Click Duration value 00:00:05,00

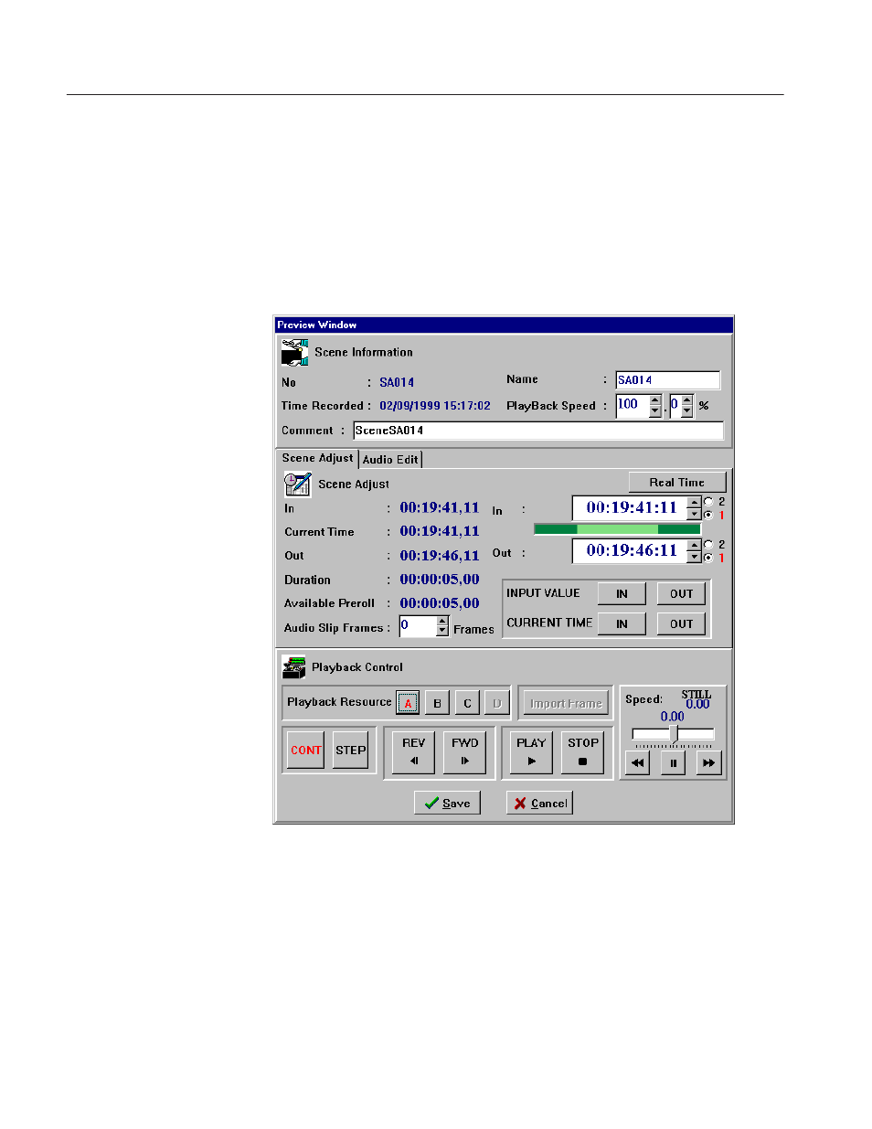(x=440, y=580)
